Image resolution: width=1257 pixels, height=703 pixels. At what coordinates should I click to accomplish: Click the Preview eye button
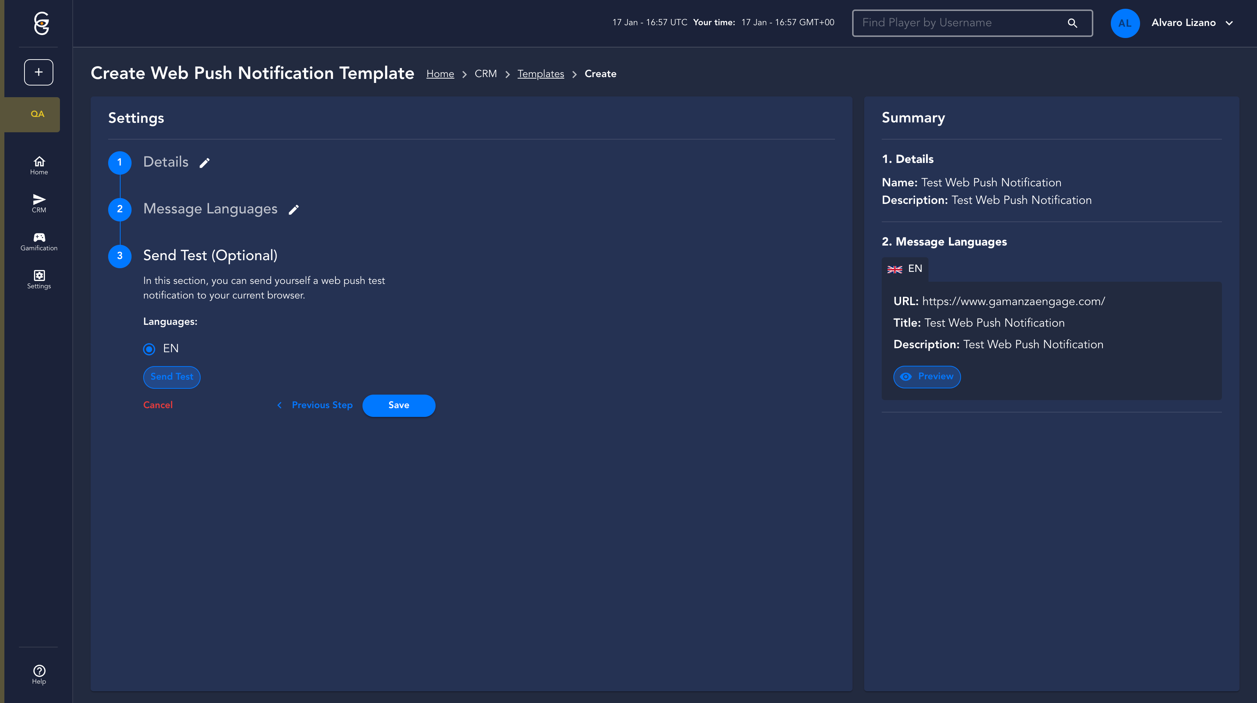tap(927, 377)
